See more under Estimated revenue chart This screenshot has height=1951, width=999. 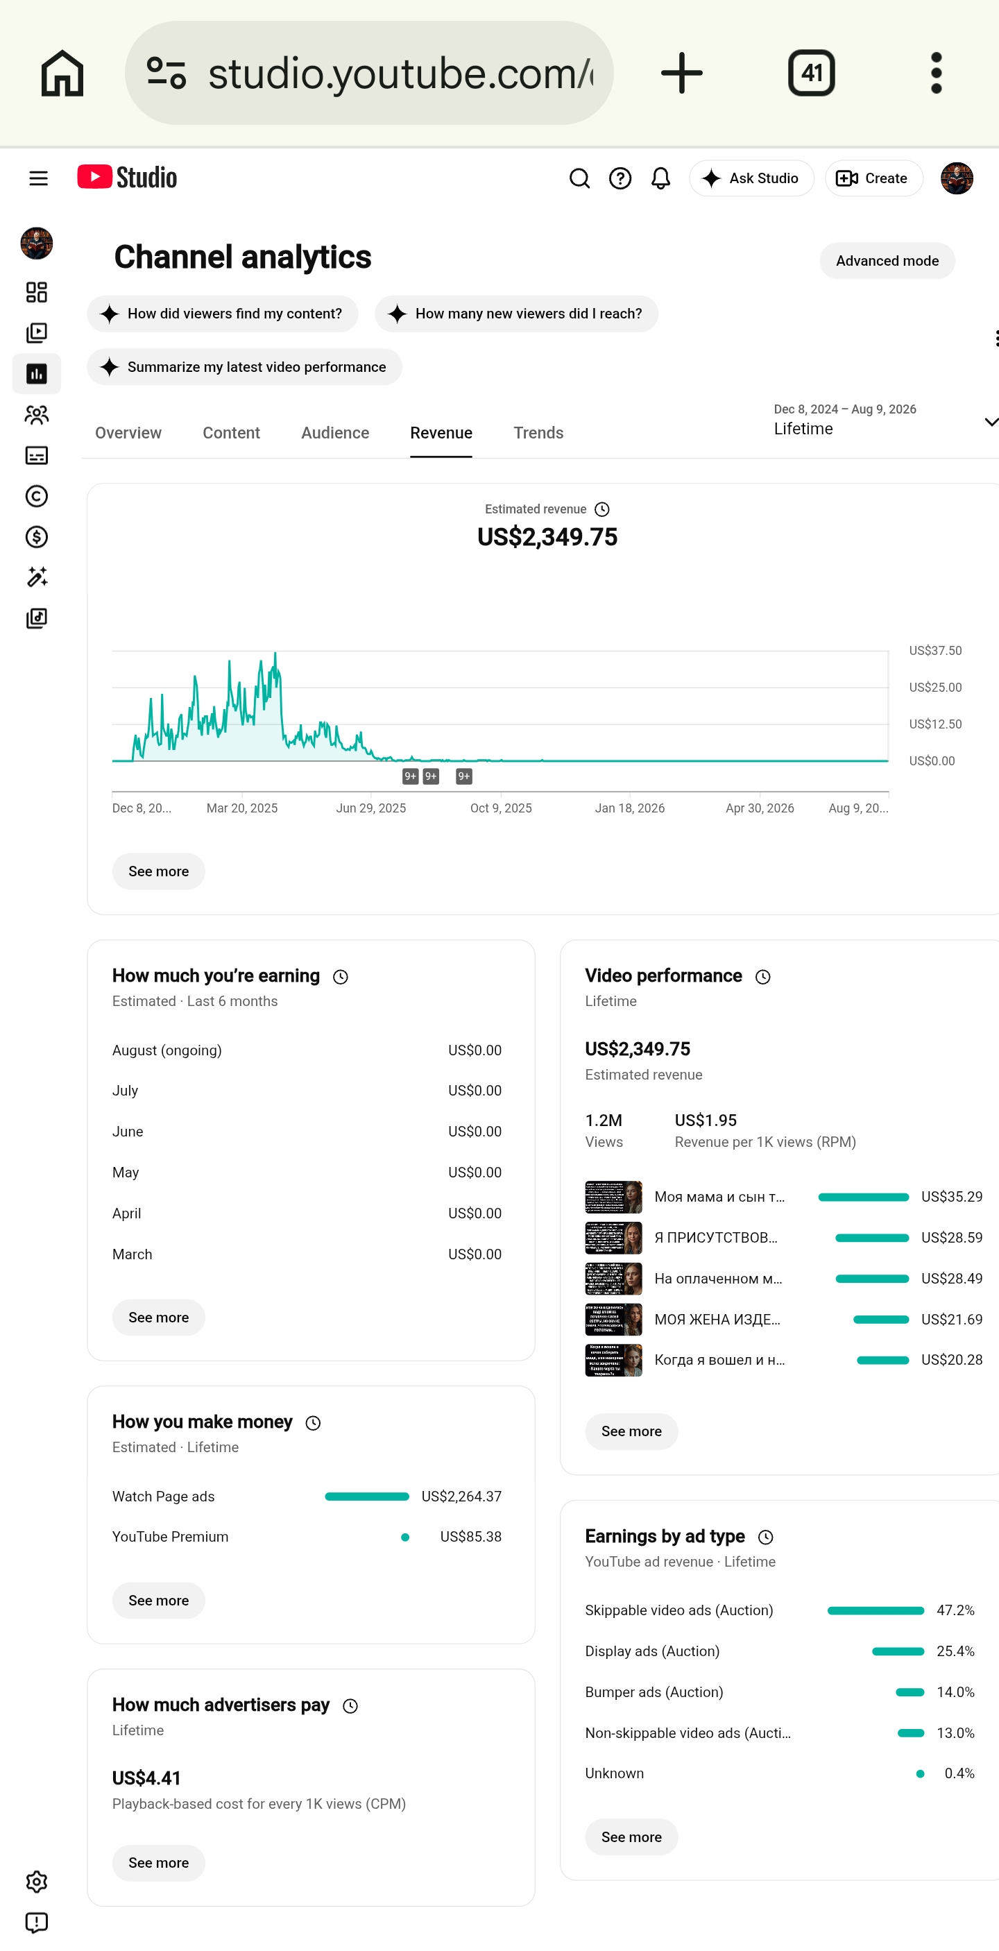click(x=158, y=871)
